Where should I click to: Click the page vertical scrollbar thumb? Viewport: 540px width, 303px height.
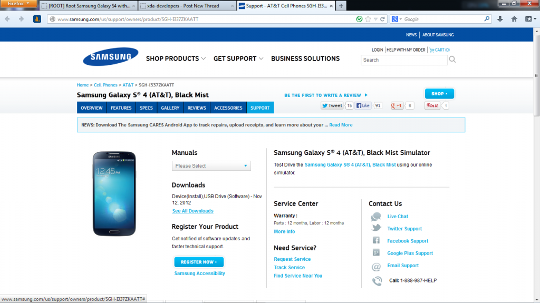(536, 75)
